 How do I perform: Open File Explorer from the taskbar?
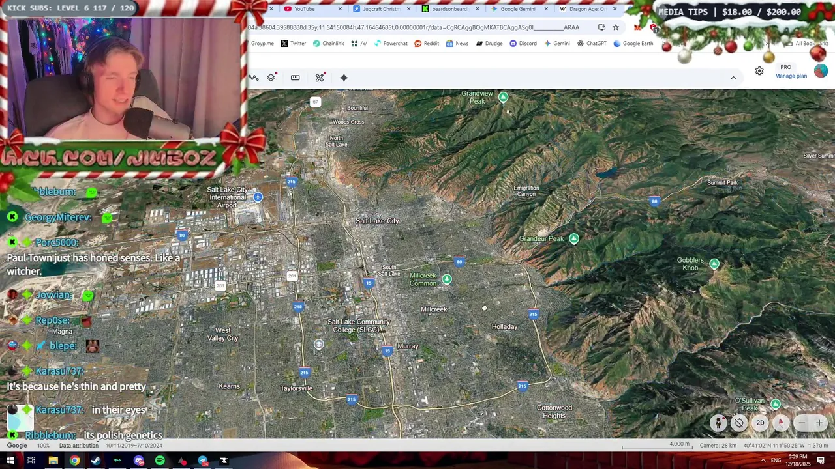[x=53, y=461]
